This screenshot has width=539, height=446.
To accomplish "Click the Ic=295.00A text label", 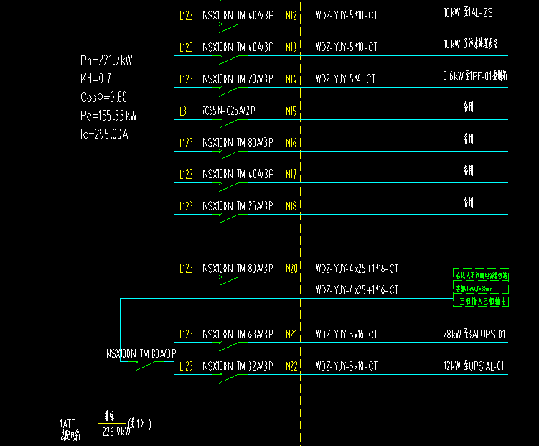I will pyautogui.click(x=104, y=134).
